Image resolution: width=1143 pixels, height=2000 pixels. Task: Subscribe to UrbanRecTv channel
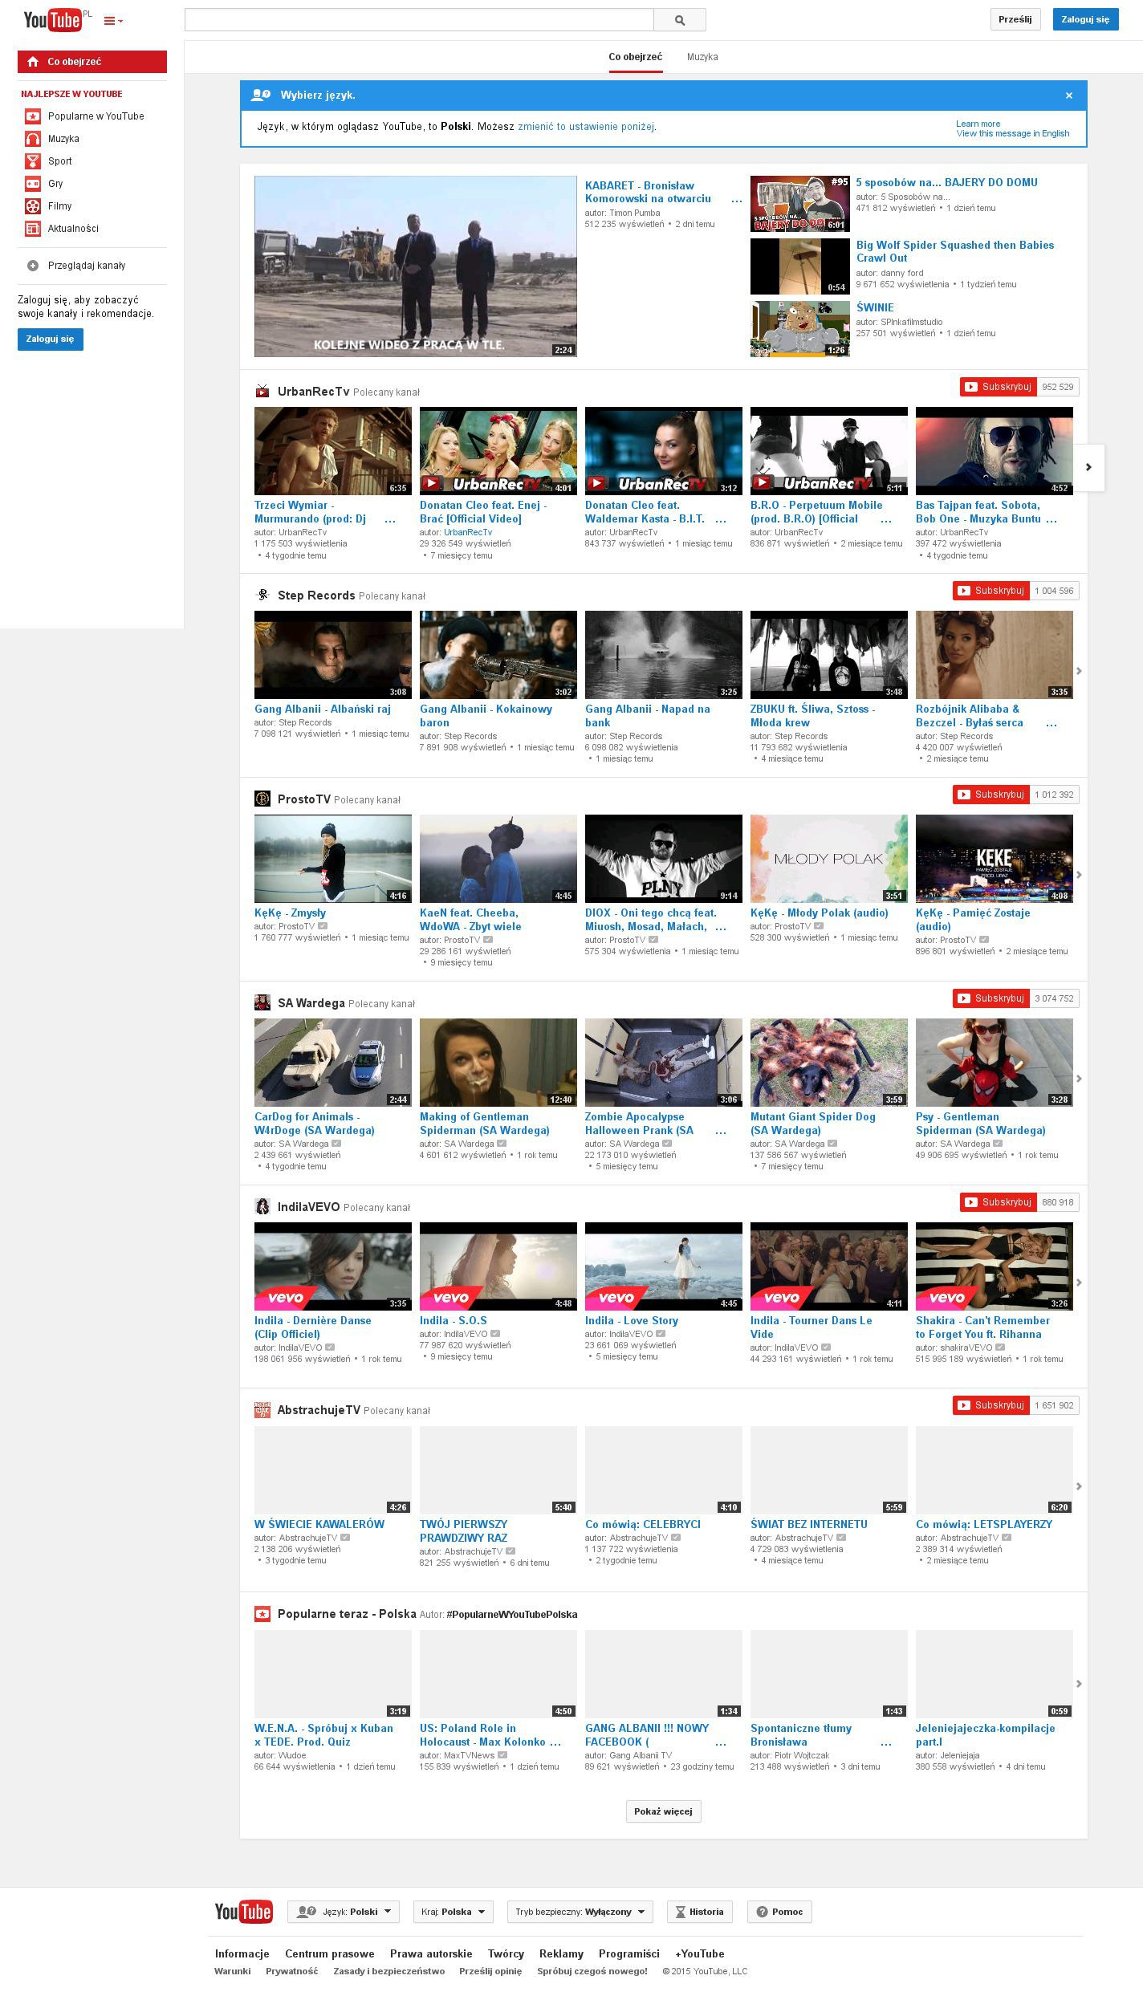tap(999, 387)
